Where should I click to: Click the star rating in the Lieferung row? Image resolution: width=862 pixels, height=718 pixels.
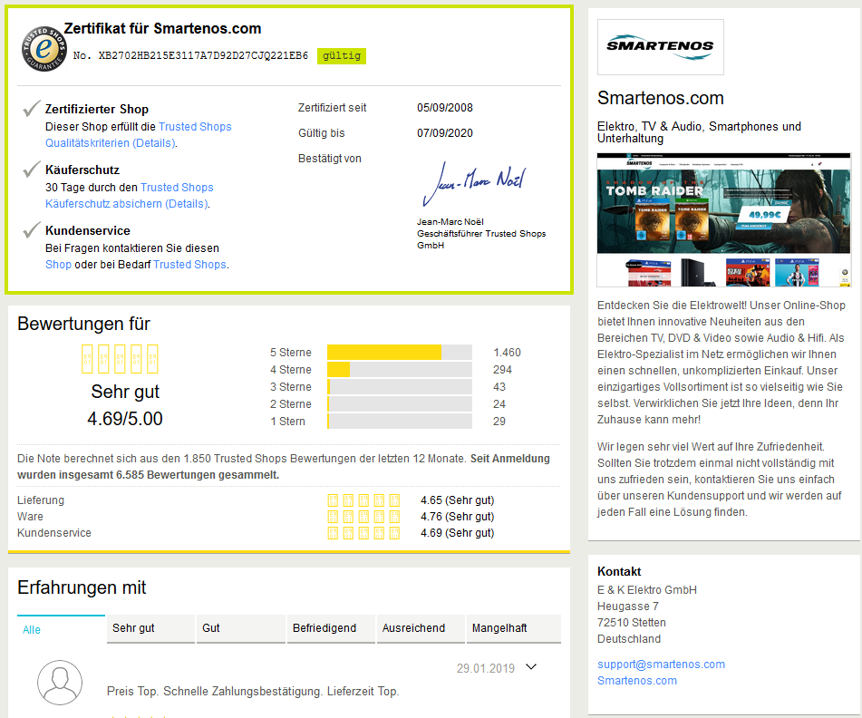(x=363, y=500)
